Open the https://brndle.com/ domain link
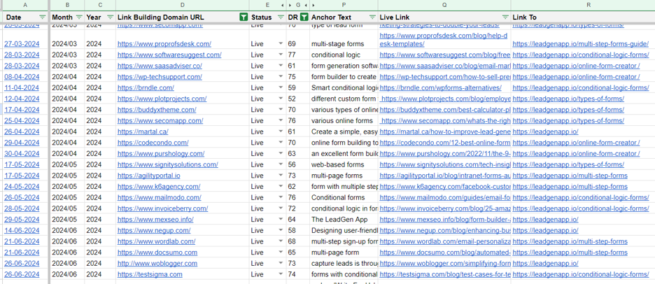The width and height of the screenshot is (655, 284). tap(146, 87)
